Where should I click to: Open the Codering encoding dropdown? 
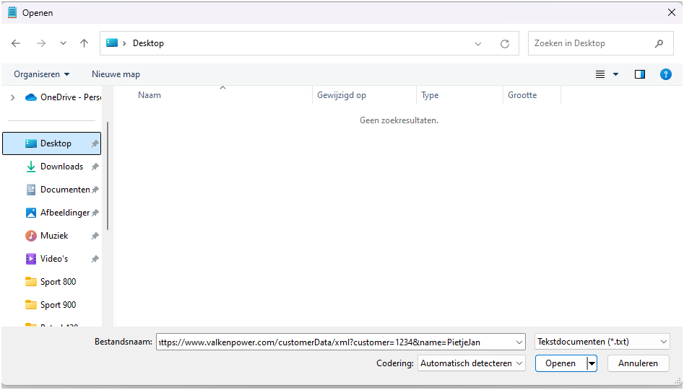[472, 363]
